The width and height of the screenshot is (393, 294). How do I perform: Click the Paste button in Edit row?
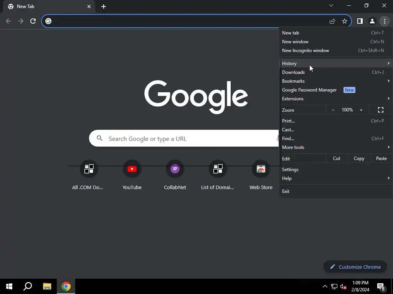coord(381,158)
